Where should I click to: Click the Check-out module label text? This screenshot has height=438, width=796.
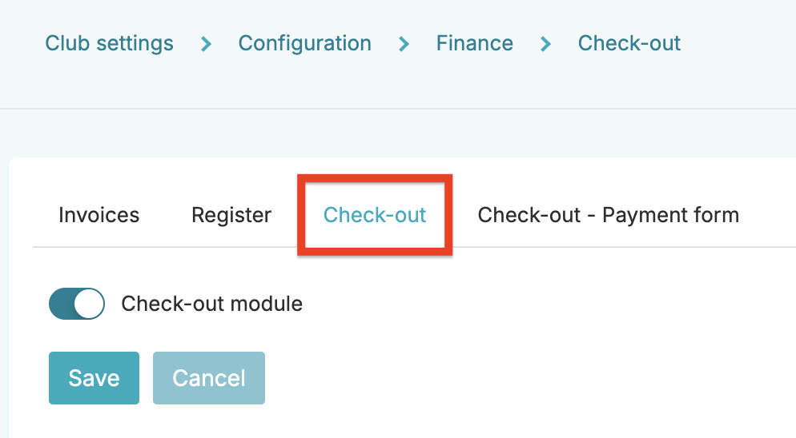pyautogui.click(x=211, y=304)
